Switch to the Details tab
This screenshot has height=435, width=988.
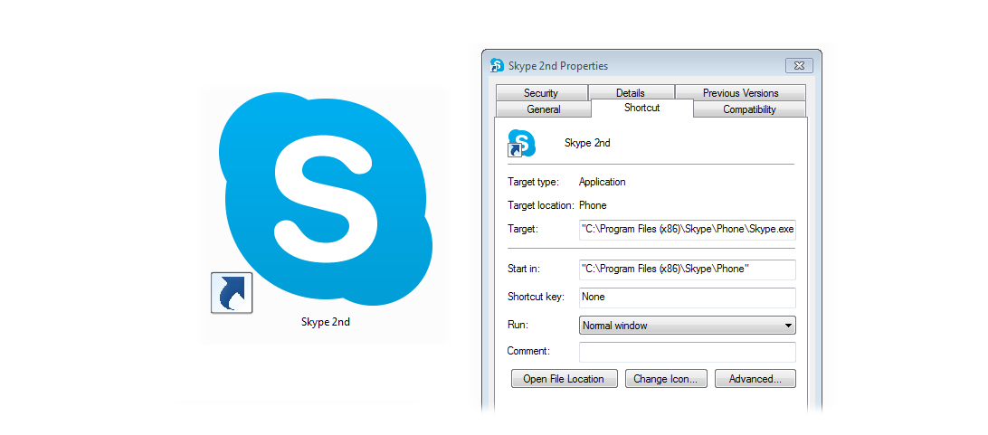(631, 92)
